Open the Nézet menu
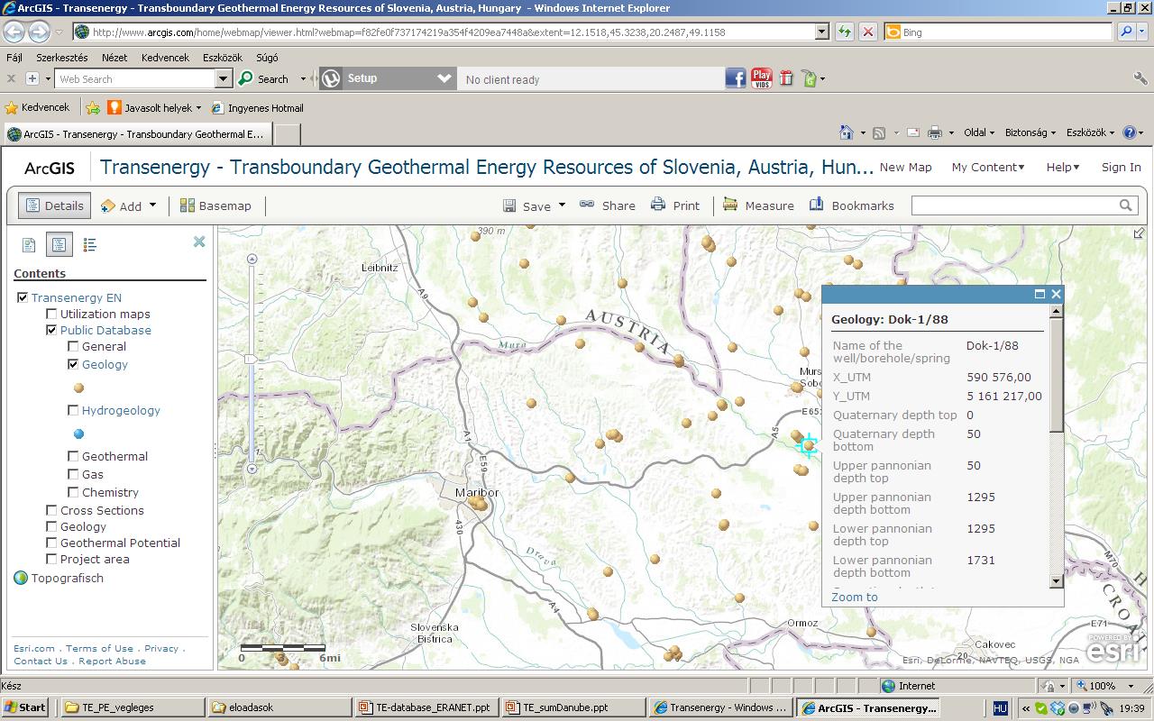Viewport: 1154px width, 721px height. [114, 57]
